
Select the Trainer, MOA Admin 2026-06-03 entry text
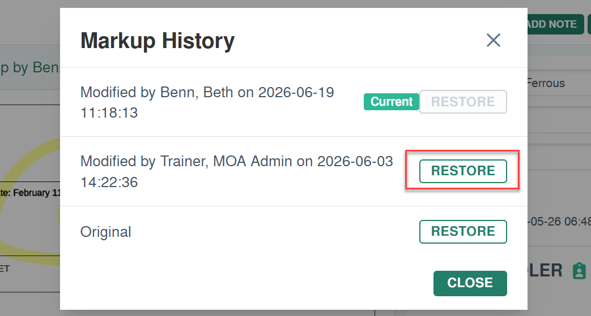[x=236, y=171]
